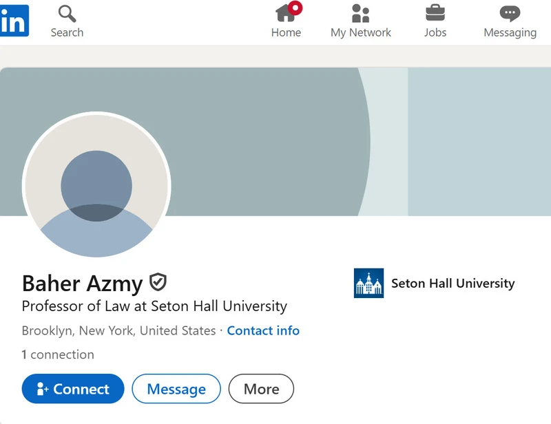551x424 pixels.
Task: Click the blue Connect button
Action: click(73, 388)
